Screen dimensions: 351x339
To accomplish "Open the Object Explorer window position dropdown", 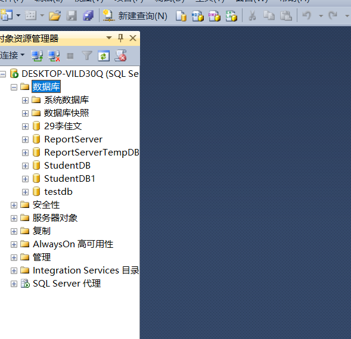I will (x=109, y=38).
